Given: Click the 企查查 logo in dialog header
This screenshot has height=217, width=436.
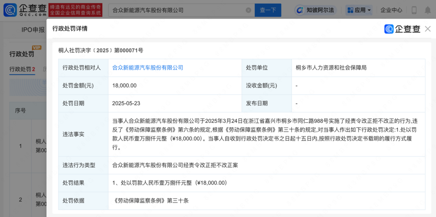Looking at the screenshot, I should coord(402,29).
